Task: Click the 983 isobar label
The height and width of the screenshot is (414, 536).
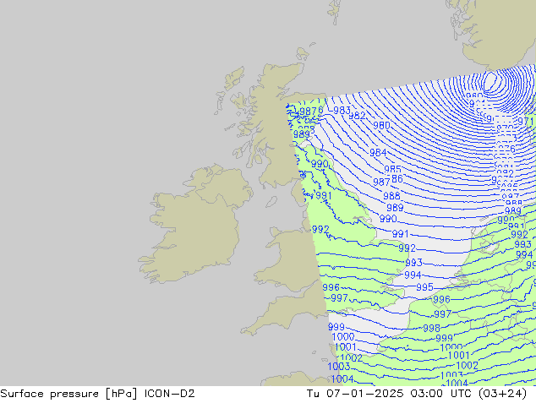Action: (x=342, y=111)
